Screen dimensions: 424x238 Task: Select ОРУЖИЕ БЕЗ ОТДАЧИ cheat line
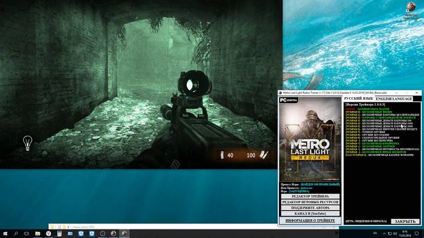pos(367,135)
